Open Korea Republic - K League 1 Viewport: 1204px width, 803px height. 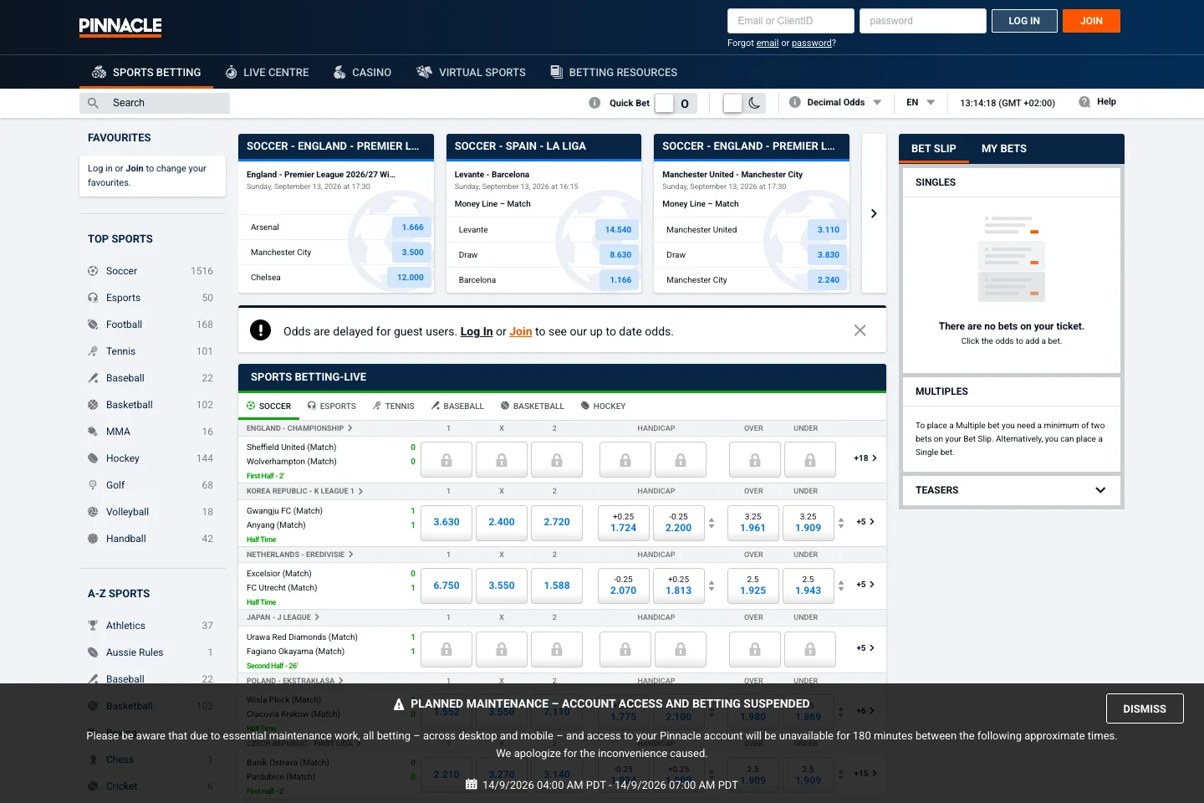tap(304, 491)
